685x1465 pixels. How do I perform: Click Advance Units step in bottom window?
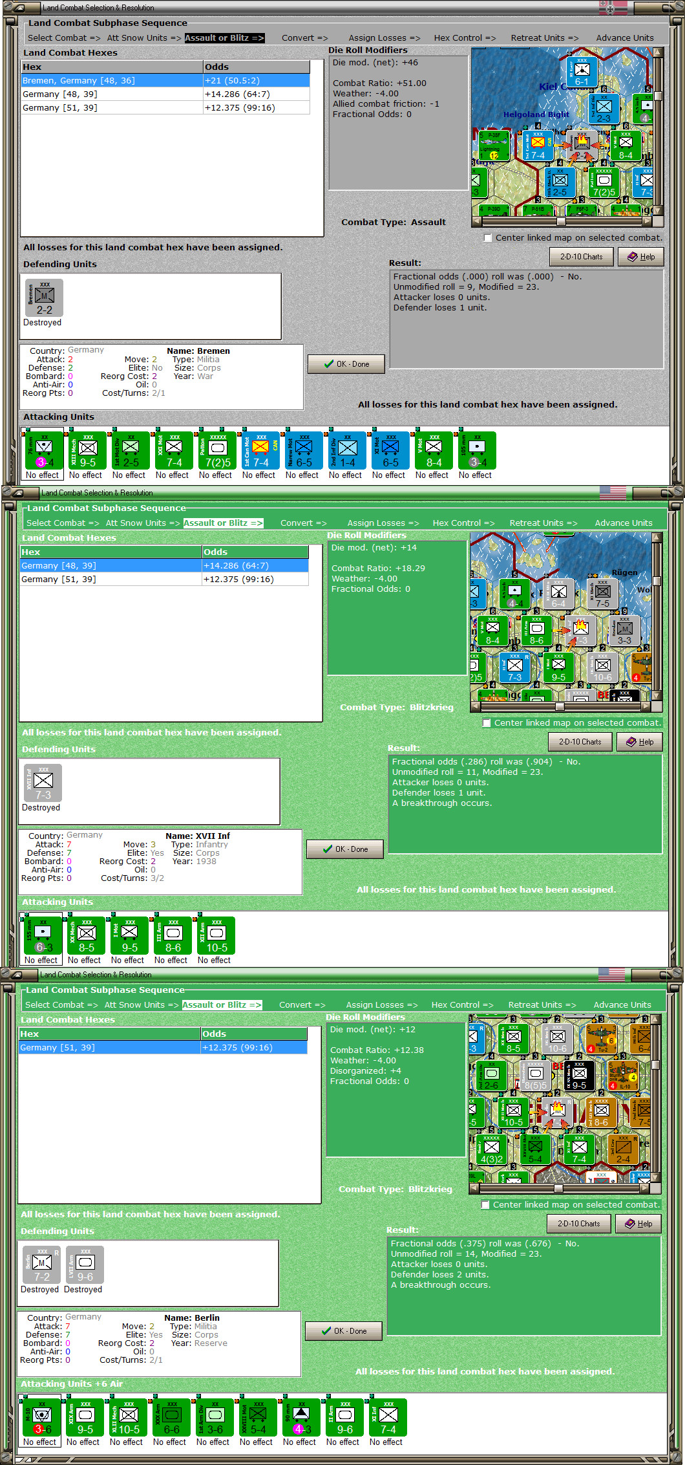point(622,1005)
